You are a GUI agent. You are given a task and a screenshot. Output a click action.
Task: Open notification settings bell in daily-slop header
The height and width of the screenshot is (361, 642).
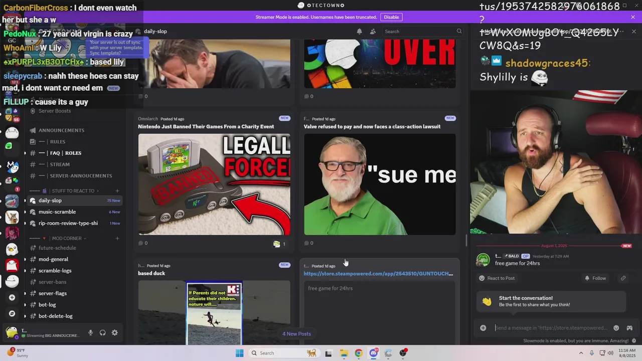(x=359, y=31)
